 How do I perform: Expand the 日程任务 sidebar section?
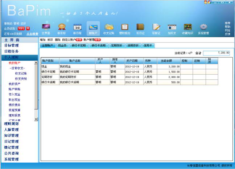(20, 51)
